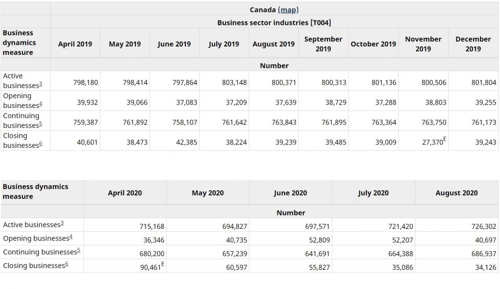The width and height of the screenshot is (500, 289).
Task: Select the September 2019 column header
Action: click(323, 44)
